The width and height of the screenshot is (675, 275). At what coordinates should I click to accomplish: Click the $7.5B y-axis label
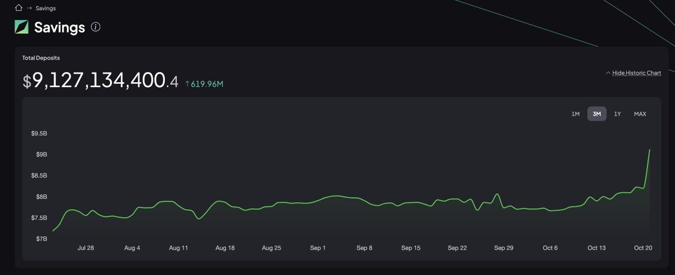click(x=39, y=218)
